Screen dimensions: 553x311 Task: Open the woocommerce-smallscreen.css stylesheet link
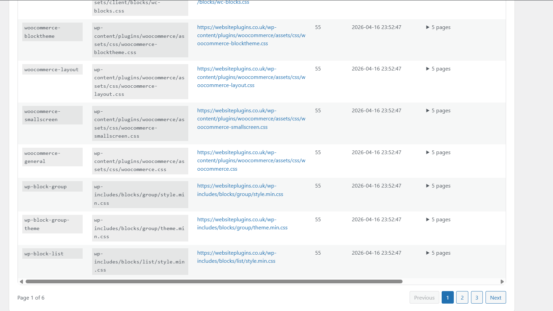point(251,119)
